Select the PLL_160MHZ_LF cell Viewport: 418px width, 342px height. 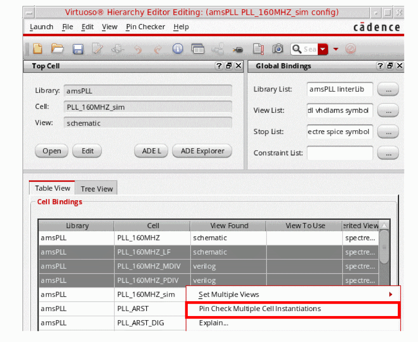[152, 252]
